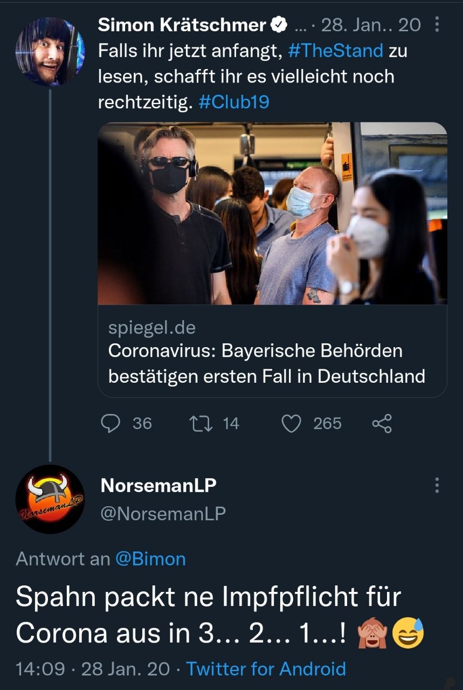Open the @NorsemanLP handle
The image size is (463, 690).
[163, 514]
